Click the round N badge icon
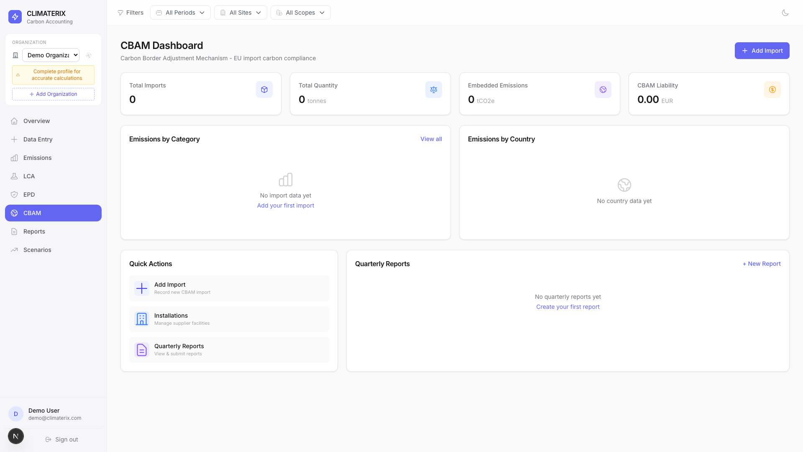This screenshot has width=803, height=452. (x=16, y=436)
